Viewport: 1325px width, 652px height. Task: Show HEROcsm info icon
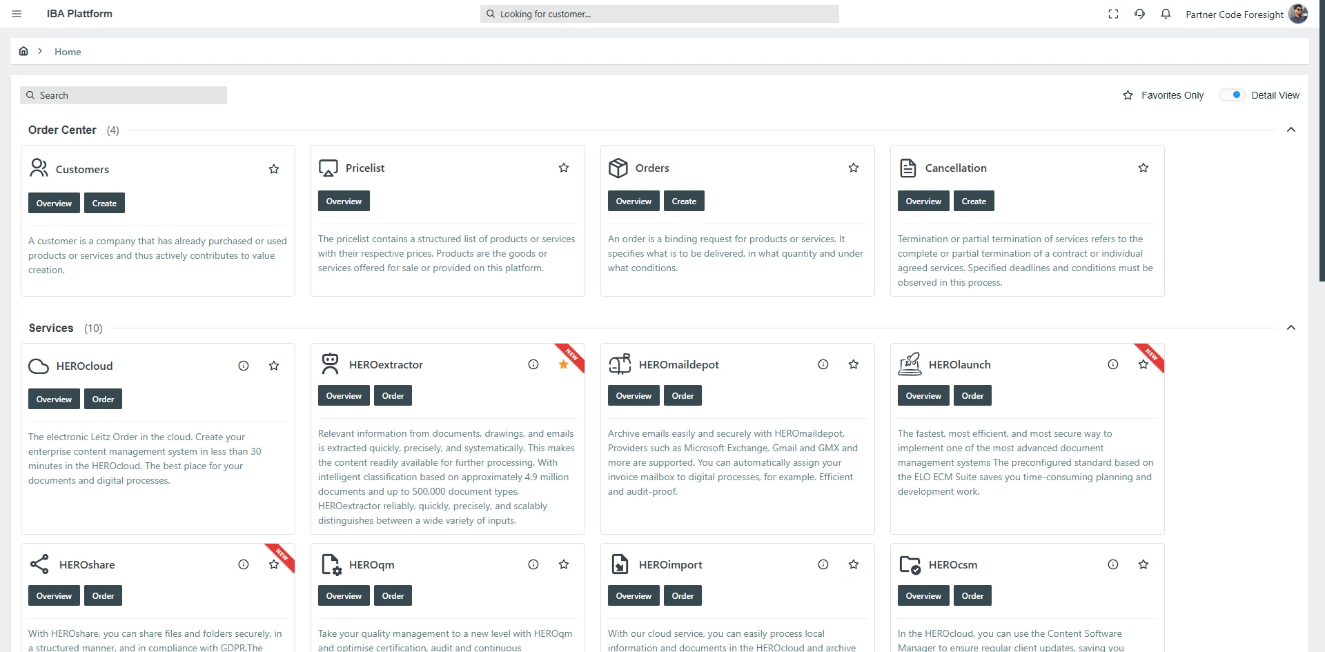tap(1113, 564)
